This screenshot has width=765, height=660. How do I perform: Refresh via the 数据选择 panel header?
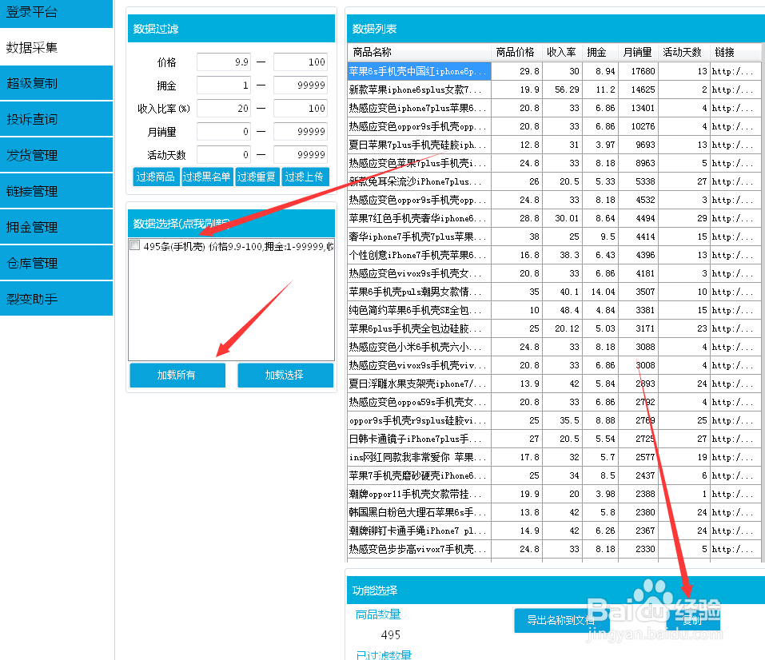[x=231, y=224]
